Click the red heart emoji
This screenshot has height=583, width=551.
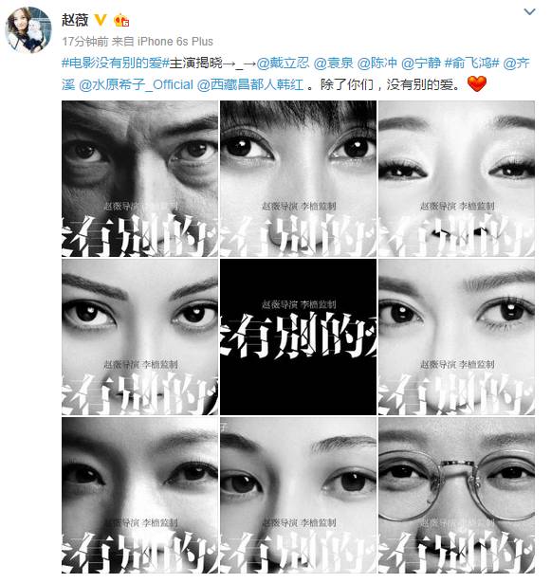tap(477, 83)
